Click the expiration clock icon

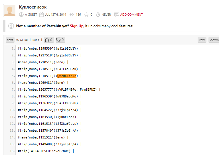[x=98, y=15]
